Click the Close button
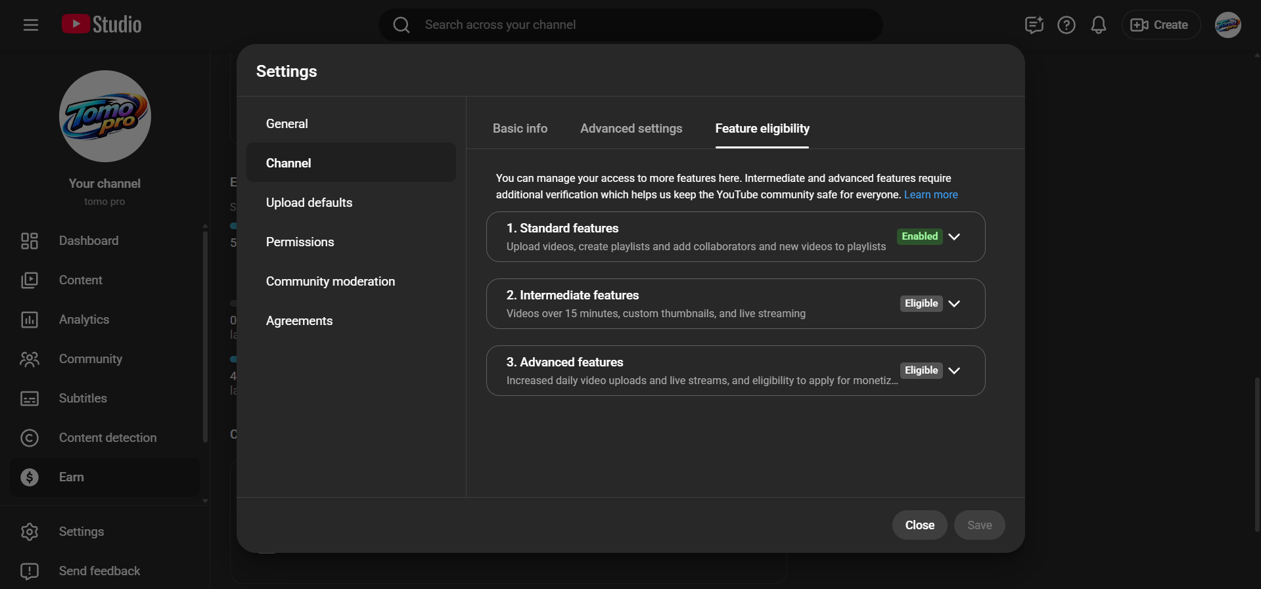Image resolution: width=1261 pixels, height=589 pixels. 919,525
